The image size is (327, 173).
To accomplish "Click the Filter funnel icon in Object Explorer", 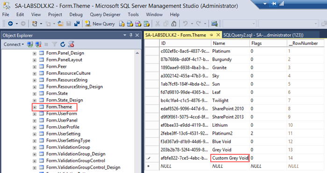I will (x=55, y=44).
